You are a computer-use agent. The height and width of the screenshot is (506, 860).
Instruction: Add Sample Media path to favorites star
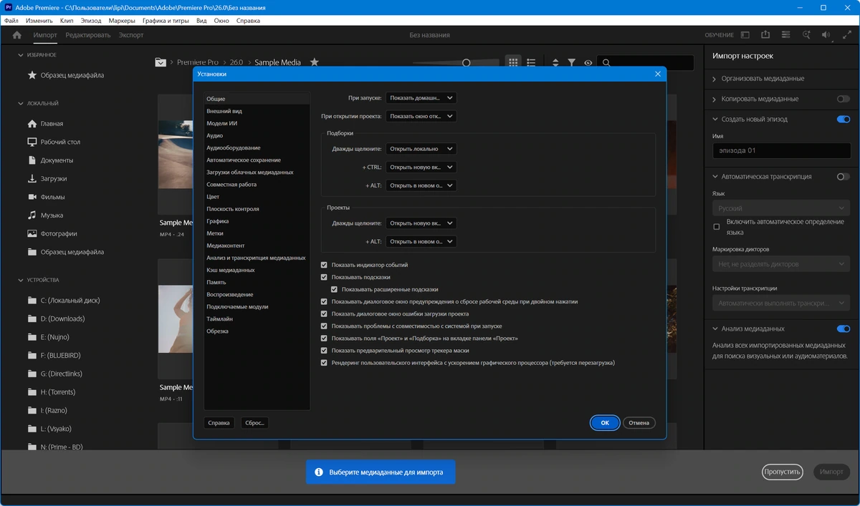tap(314, 62)
